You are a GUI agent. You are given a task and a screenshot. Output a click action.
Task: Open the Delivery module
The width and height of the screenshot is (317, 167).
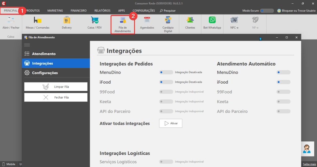(67, 23)
